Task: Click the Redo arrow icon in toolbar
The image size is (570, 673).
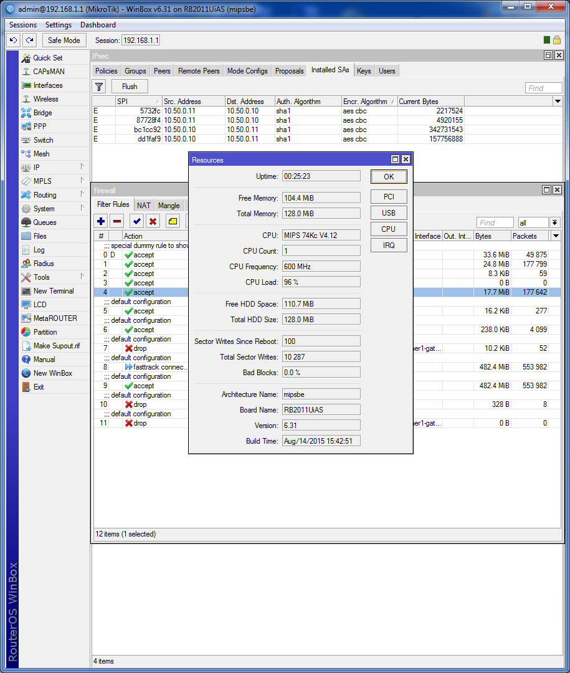Action: [29, 40]
